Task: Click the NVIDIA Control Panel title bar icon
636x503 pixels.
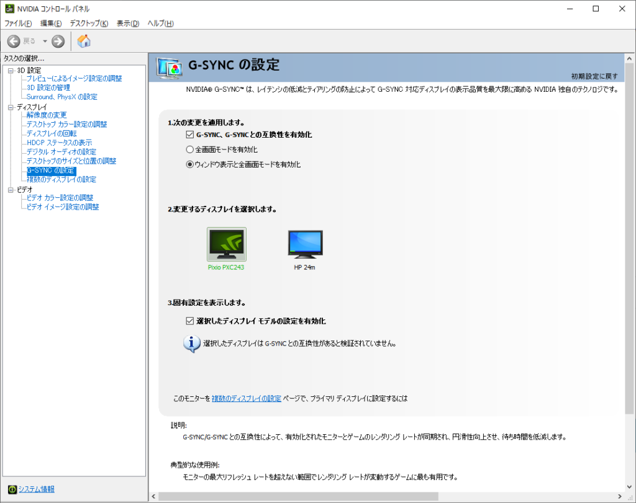Action: tap(9, 9)
